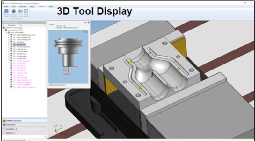Click the XYZ orientation triad
Image resolution: width=255 pixels, height=141 pixels.
(58, 130)
